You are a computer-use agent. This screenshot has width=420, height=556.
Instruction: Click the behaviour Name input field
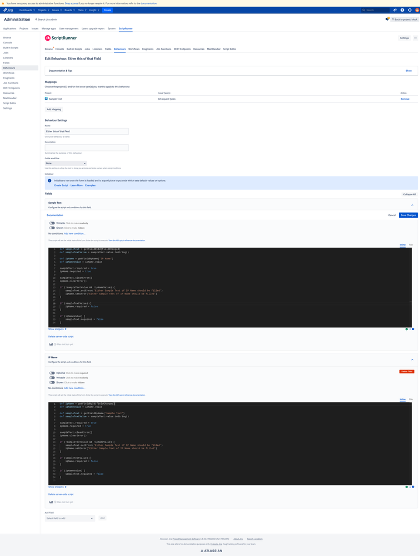point(87,130)
